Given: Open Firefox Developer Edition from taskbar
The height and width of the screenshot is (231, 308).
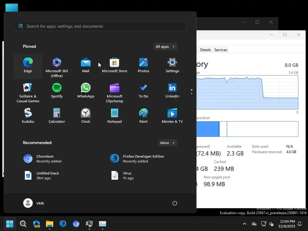Looking at the screenshot, I should (x=63, y=224).
